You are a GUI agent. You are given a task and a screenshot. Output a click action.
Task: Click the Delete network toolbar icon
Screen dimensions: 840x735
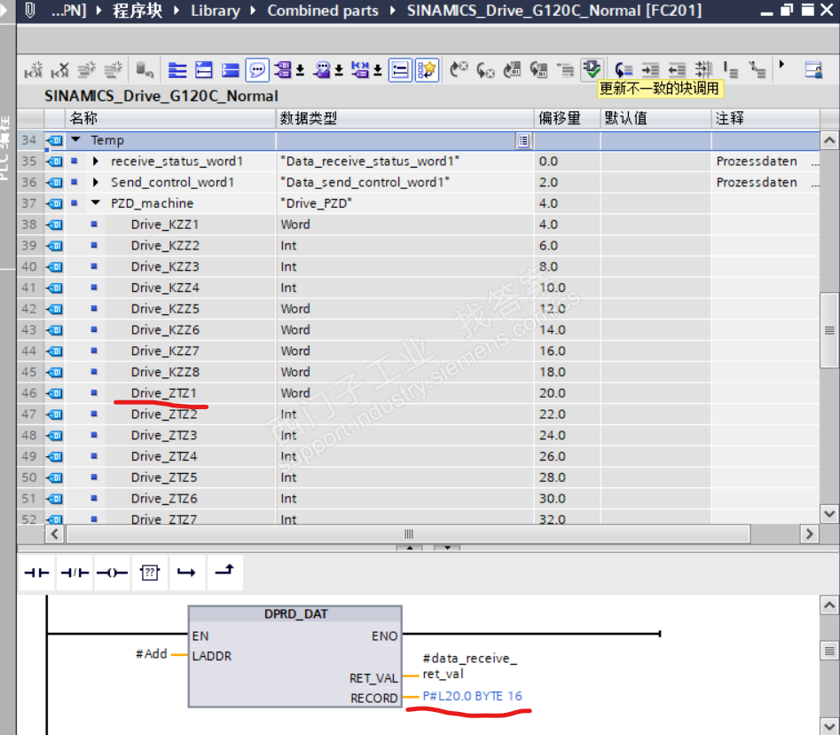pyautogui.click(x=60, y=70)
